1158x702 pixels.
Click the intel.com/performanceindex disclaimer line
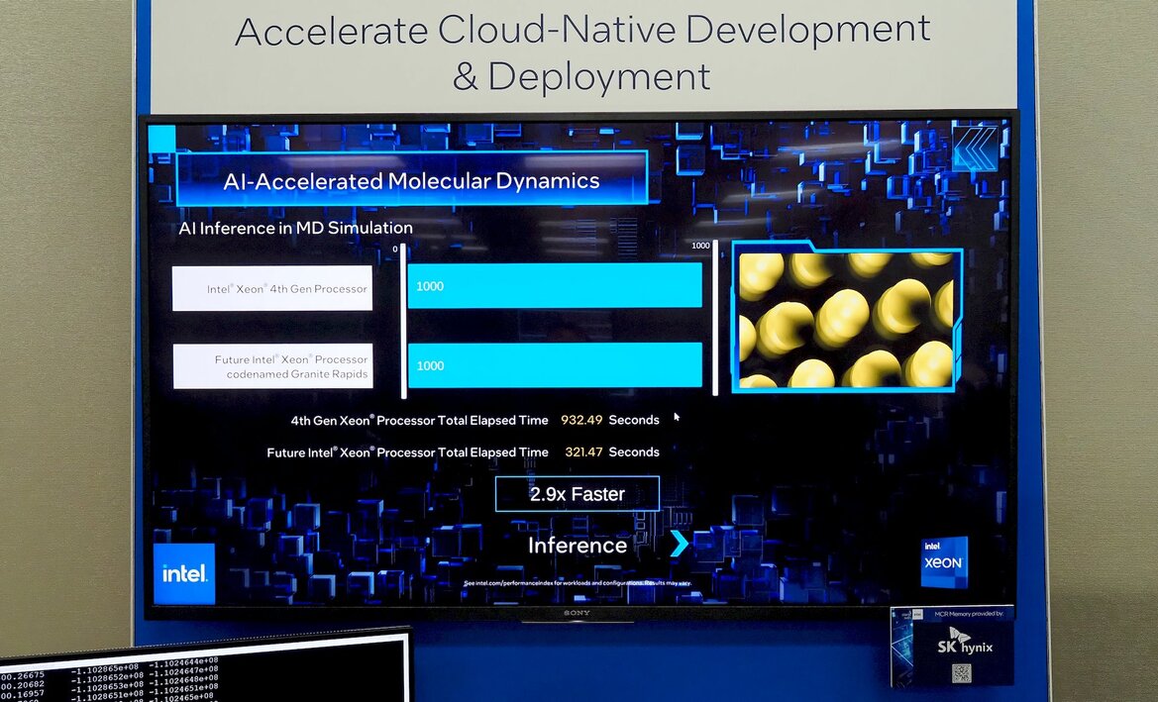point(577,583)
